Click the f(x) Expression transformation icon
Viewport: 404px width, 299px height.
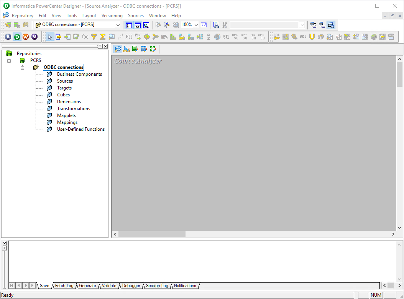tap(85, 37)
